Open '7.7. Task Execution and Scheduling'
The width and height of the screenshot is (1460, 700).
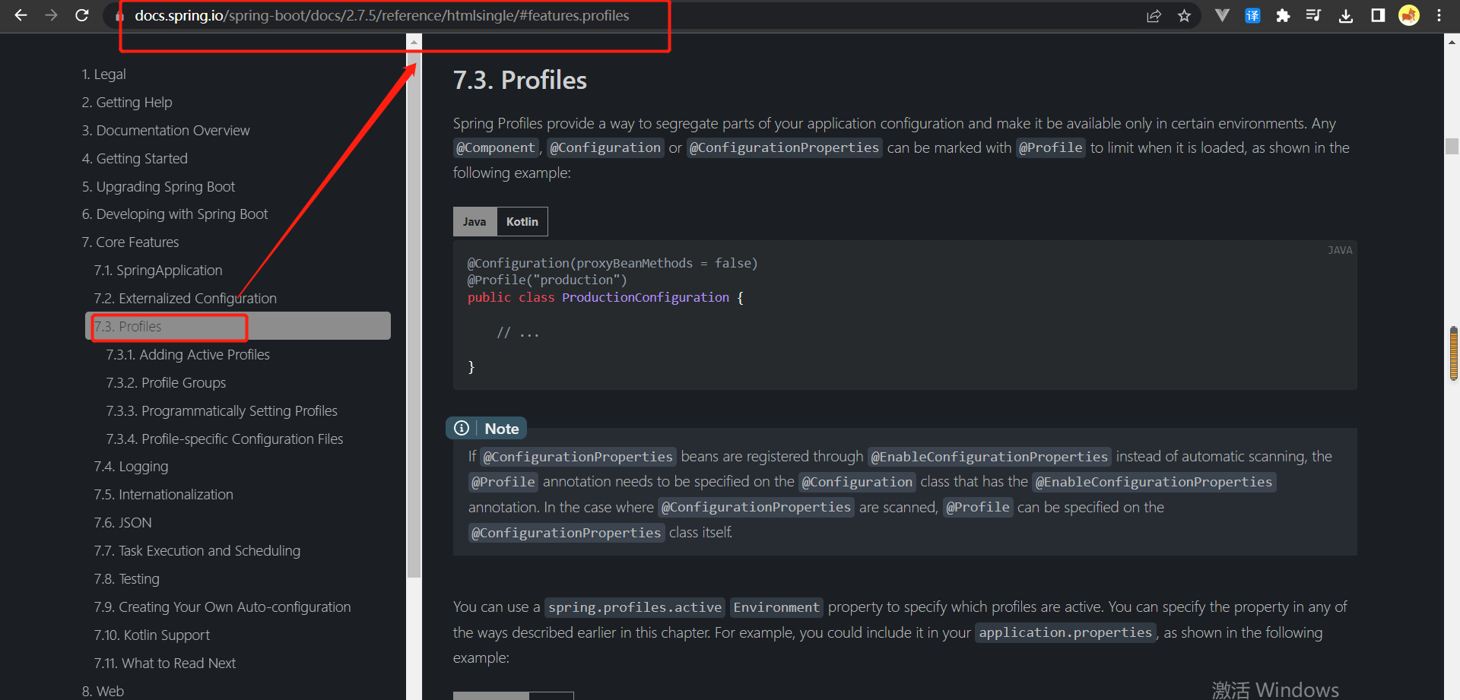(197, 550)
